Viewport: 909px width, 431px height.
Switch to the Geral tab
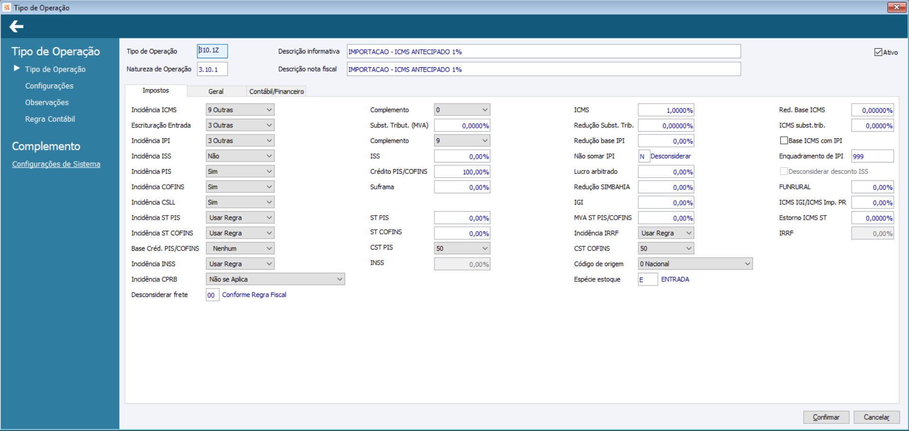pyautogui.click(x=216, y=91)
